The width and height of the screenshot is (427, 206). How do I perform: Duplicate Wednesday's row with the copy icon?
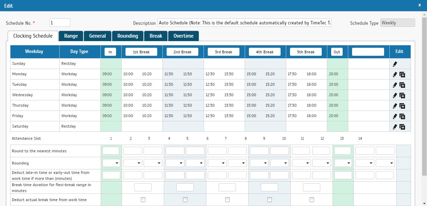coord(402,95)
